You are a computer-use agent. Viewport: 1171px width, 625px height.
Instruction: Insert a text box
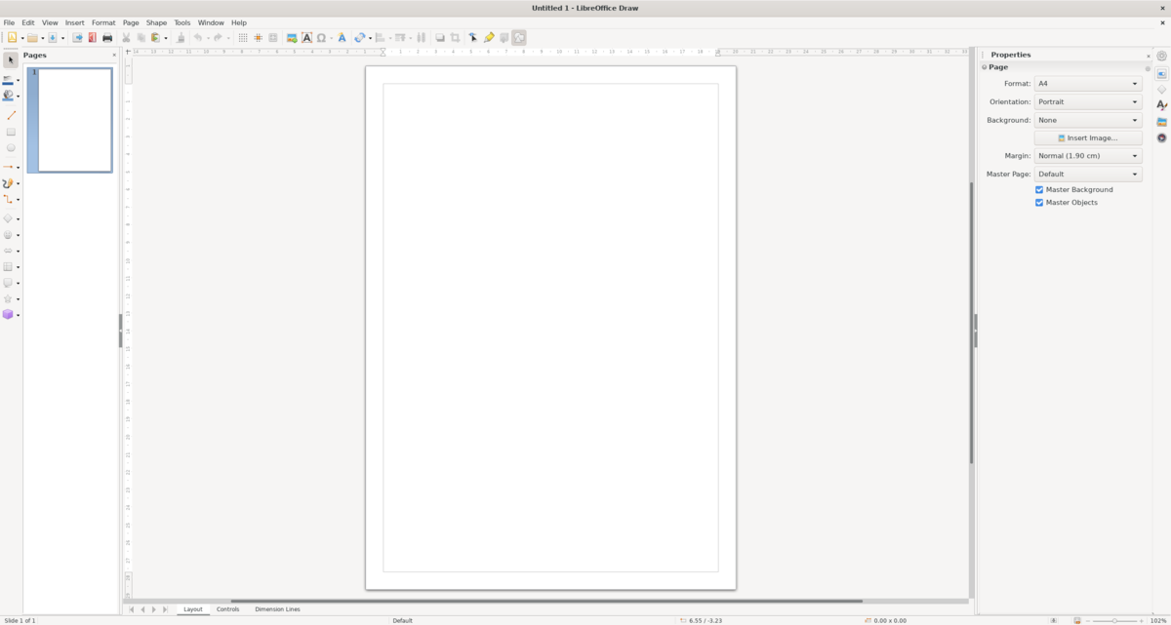(306, 38)
